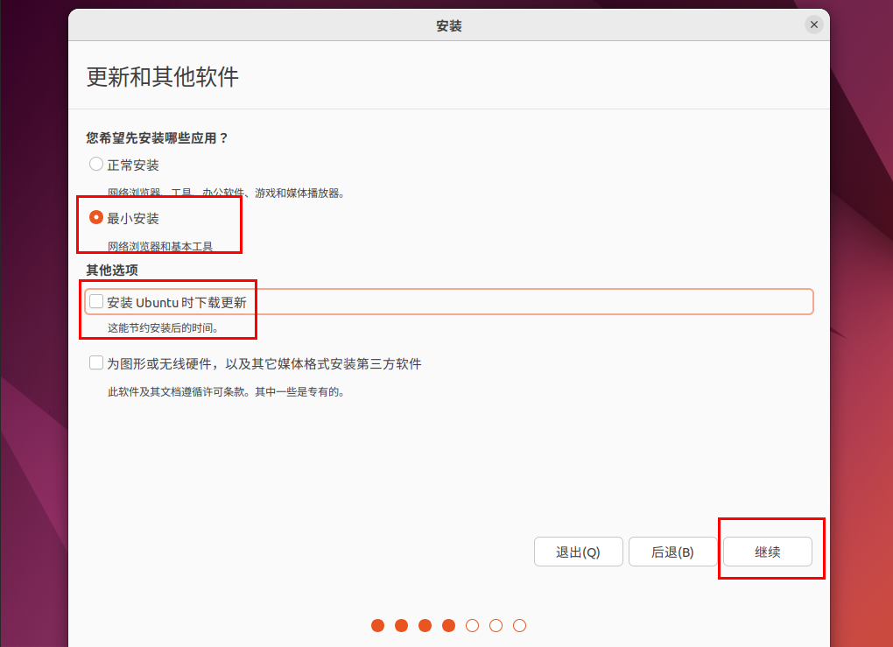Select the 最小安装 radio option

click(96, 218)
